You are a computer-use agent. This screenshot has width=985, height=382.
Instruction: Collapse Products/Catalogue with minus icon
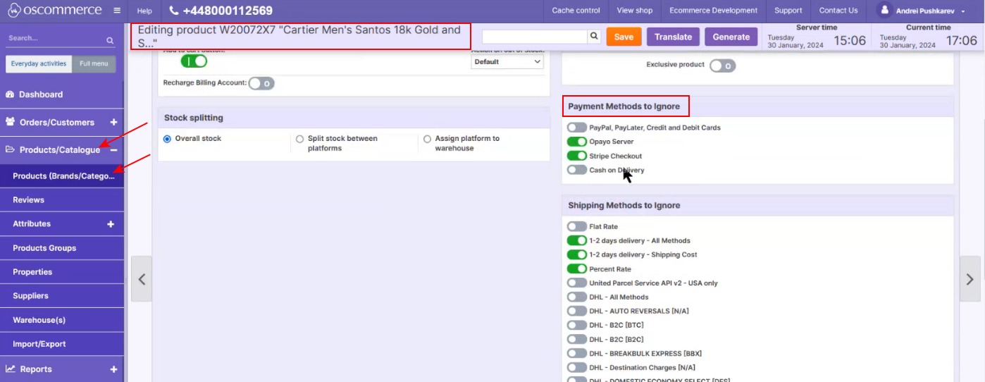coord(113,150)
